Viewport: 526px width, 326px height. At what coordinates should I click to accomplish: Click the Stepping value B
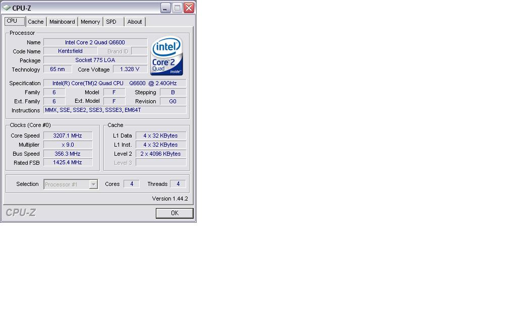(173, 92)
